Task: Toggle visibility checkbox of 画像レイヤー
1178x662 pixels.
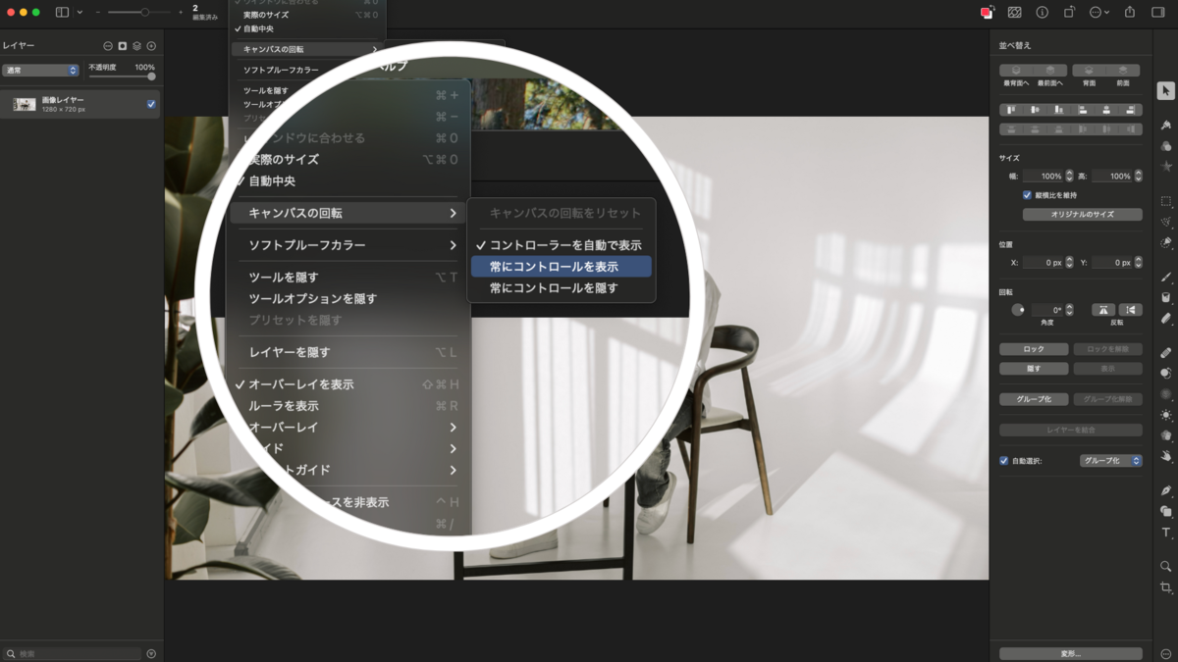Action: [151, 104]
